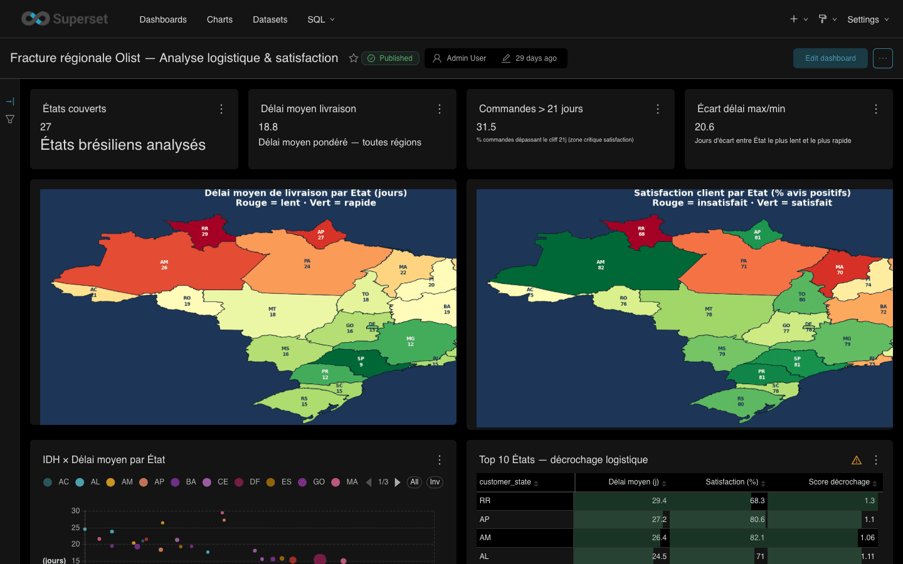The height and width of the screenshot is (564, 903).
Task: Toggle the CE legend entry
Action: tap(215, 482)
